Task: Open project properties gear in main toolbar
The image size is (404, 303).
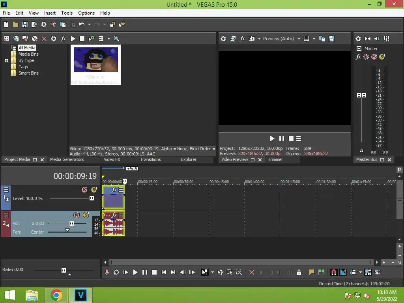Action: coord(44,24)
